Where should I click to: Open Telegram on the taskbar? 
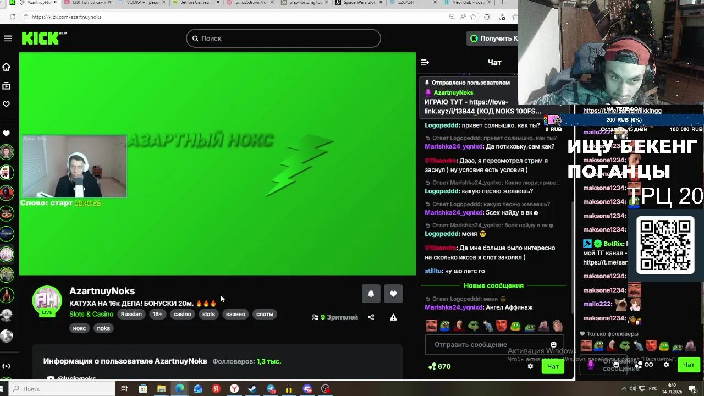pyautogui.click(x=271, y=389)
